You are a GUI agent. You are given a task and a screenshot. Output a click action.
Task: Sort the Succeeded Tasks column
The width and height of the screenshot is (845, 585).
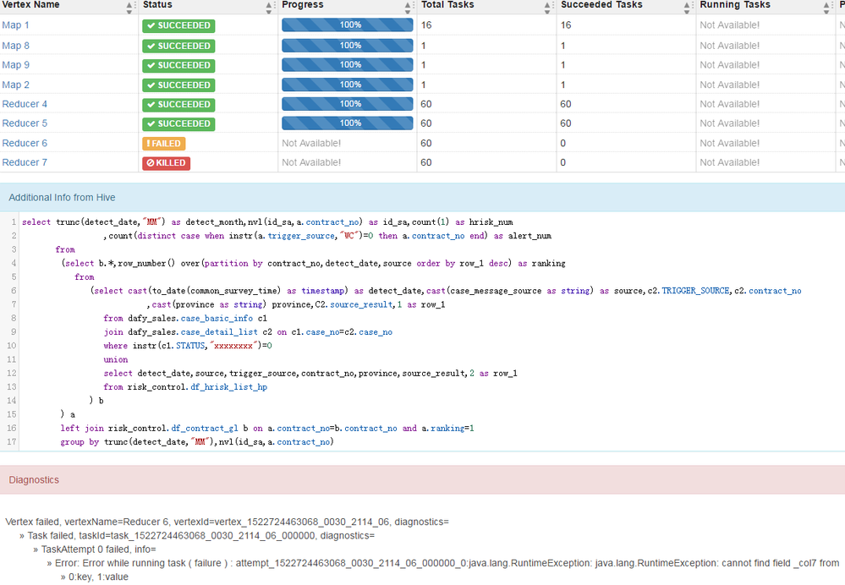coord(688,7)
